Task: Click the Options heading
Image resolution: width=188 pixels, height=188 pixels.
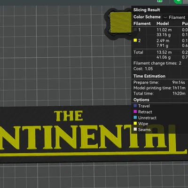Action: 141,100
